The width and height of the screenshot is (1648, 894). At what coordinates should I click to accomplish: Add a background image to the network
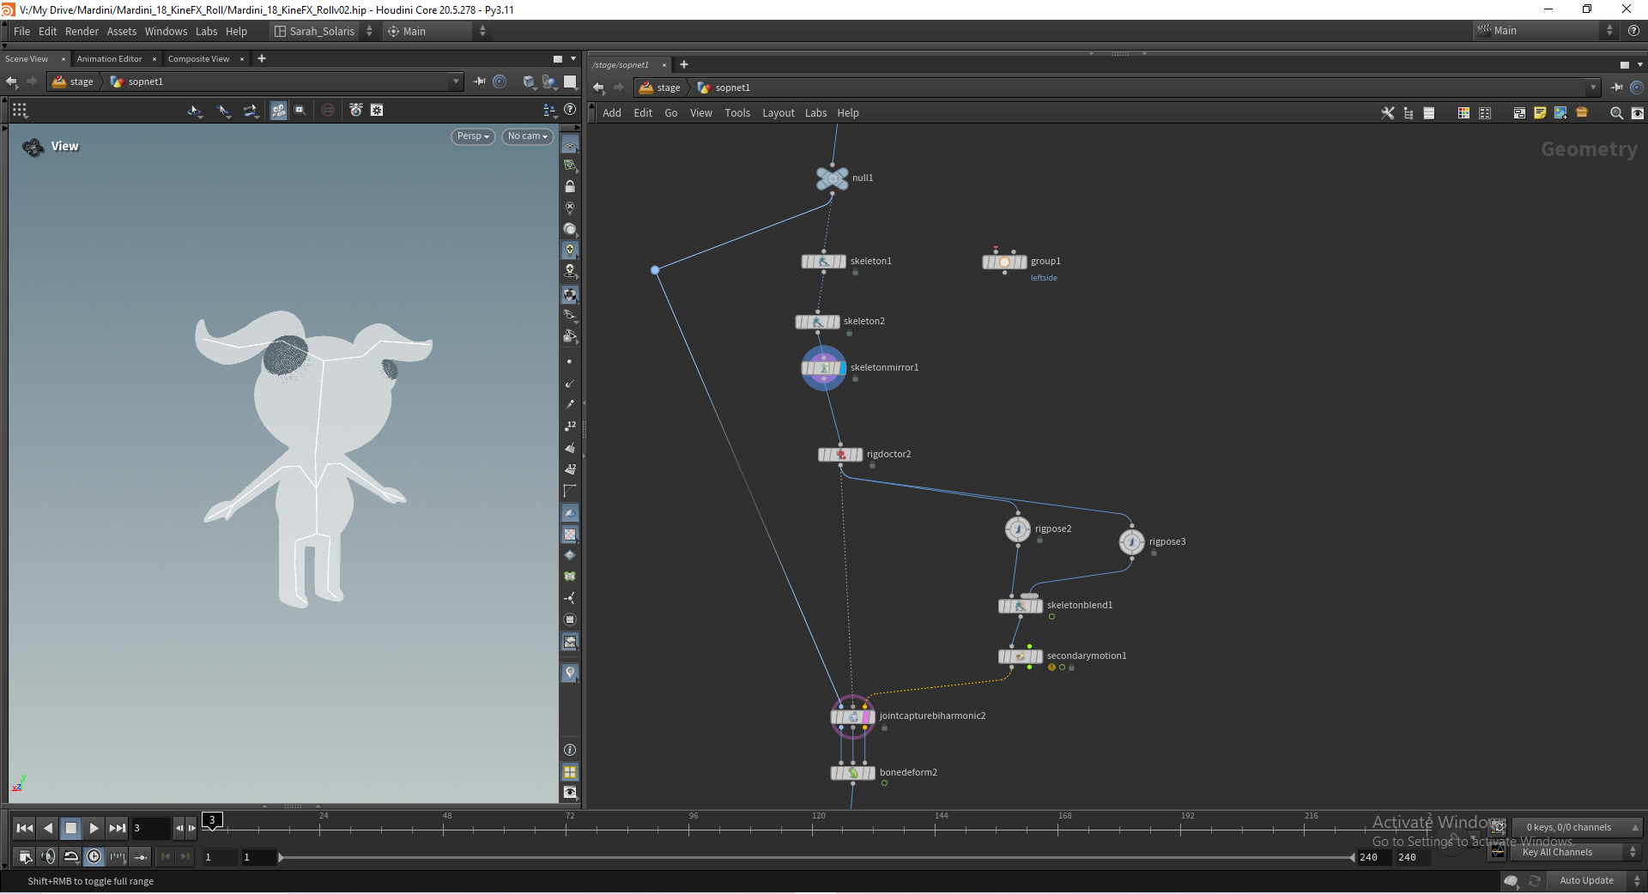[1560, 113]
